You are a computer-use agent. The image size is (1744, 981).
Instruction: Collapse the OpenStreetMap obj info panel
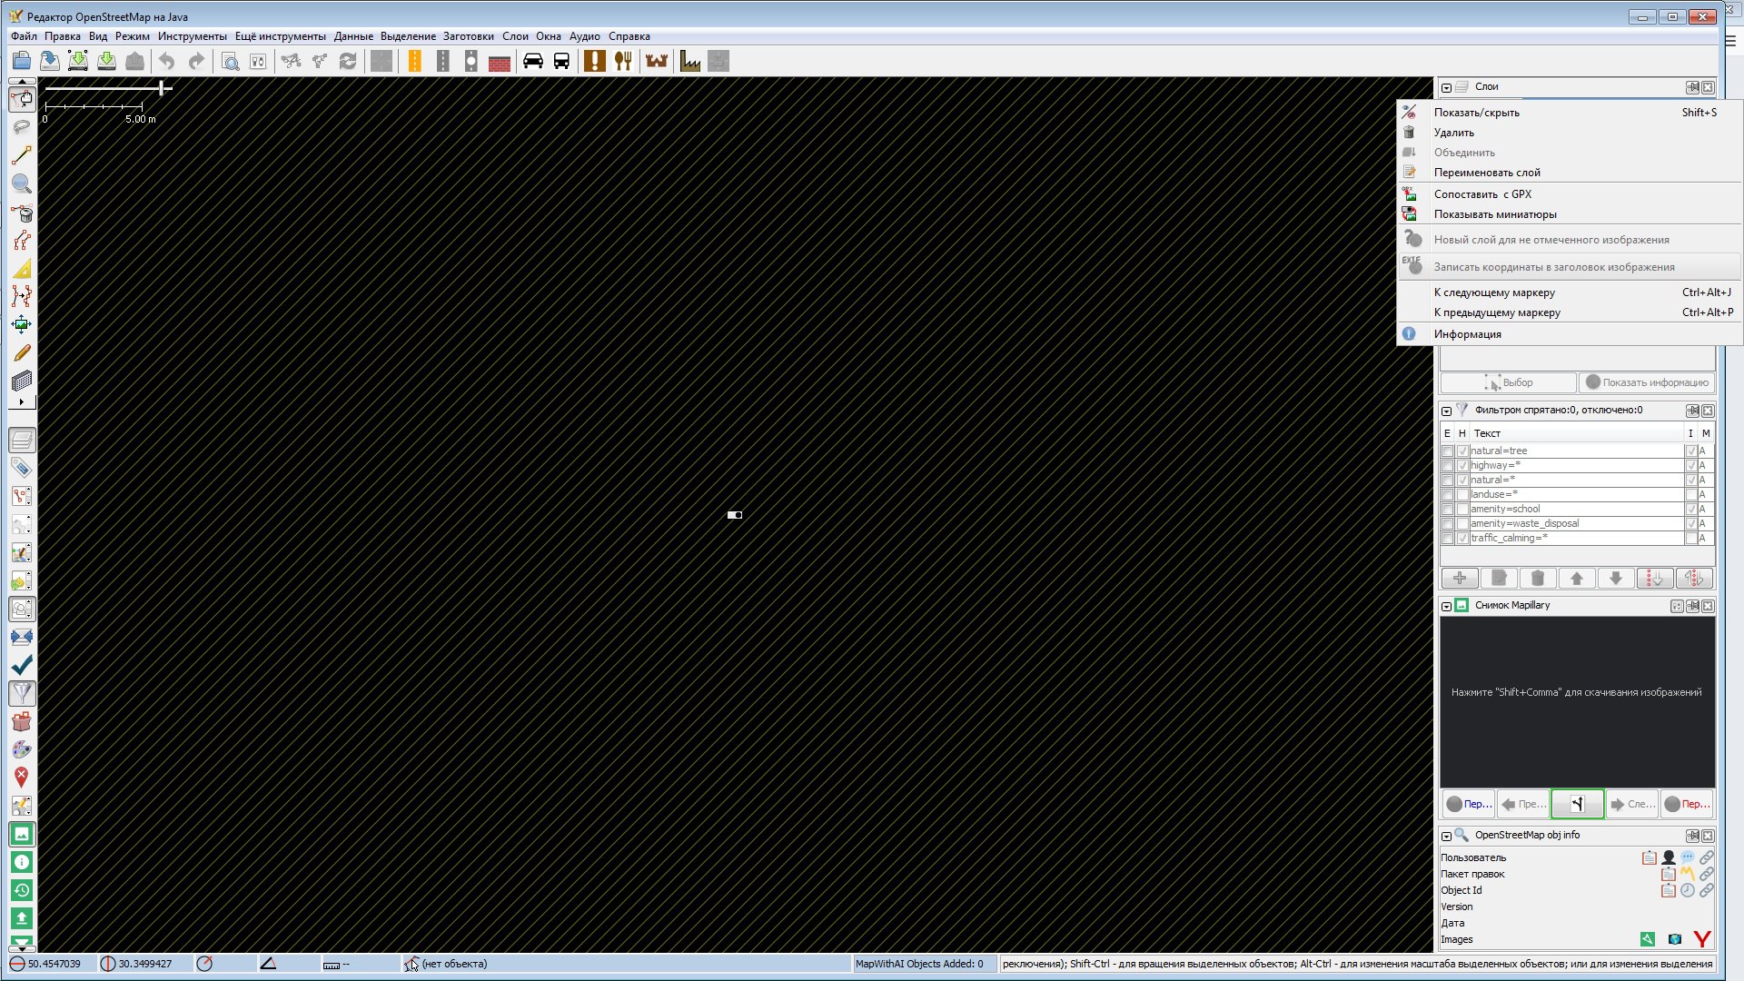1446,836
